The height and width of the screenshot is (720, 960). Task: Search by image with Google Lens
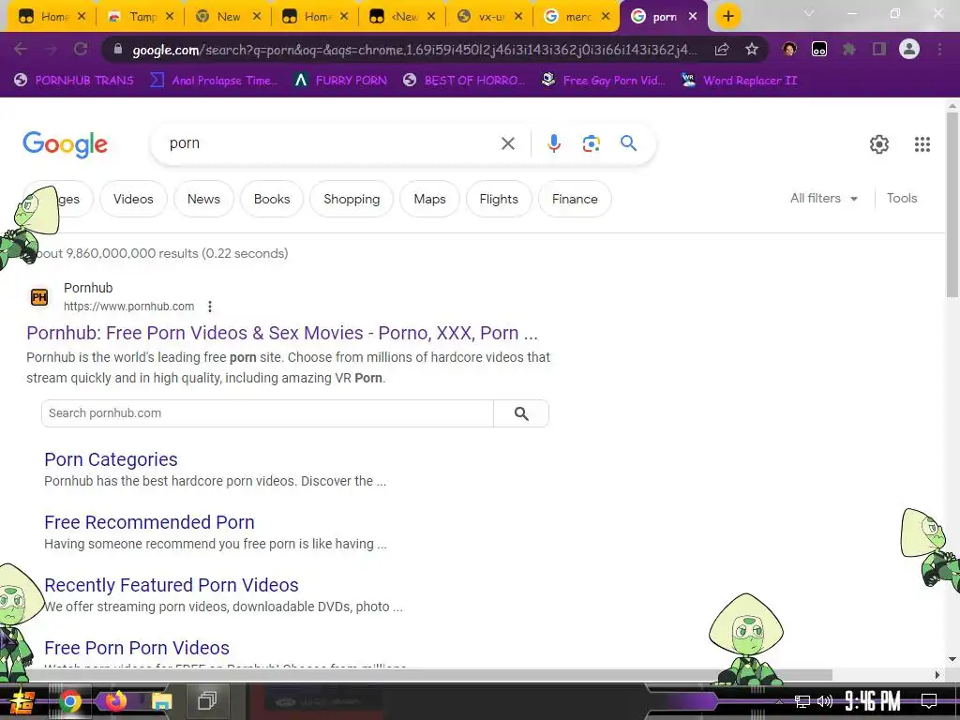[591, 143]
